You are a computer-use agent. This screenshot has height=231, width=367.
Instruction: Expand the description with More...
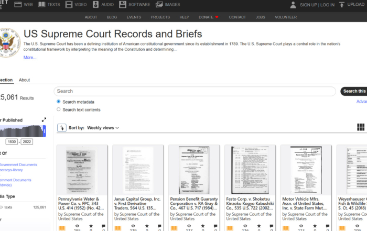click(x=30, y=58)
